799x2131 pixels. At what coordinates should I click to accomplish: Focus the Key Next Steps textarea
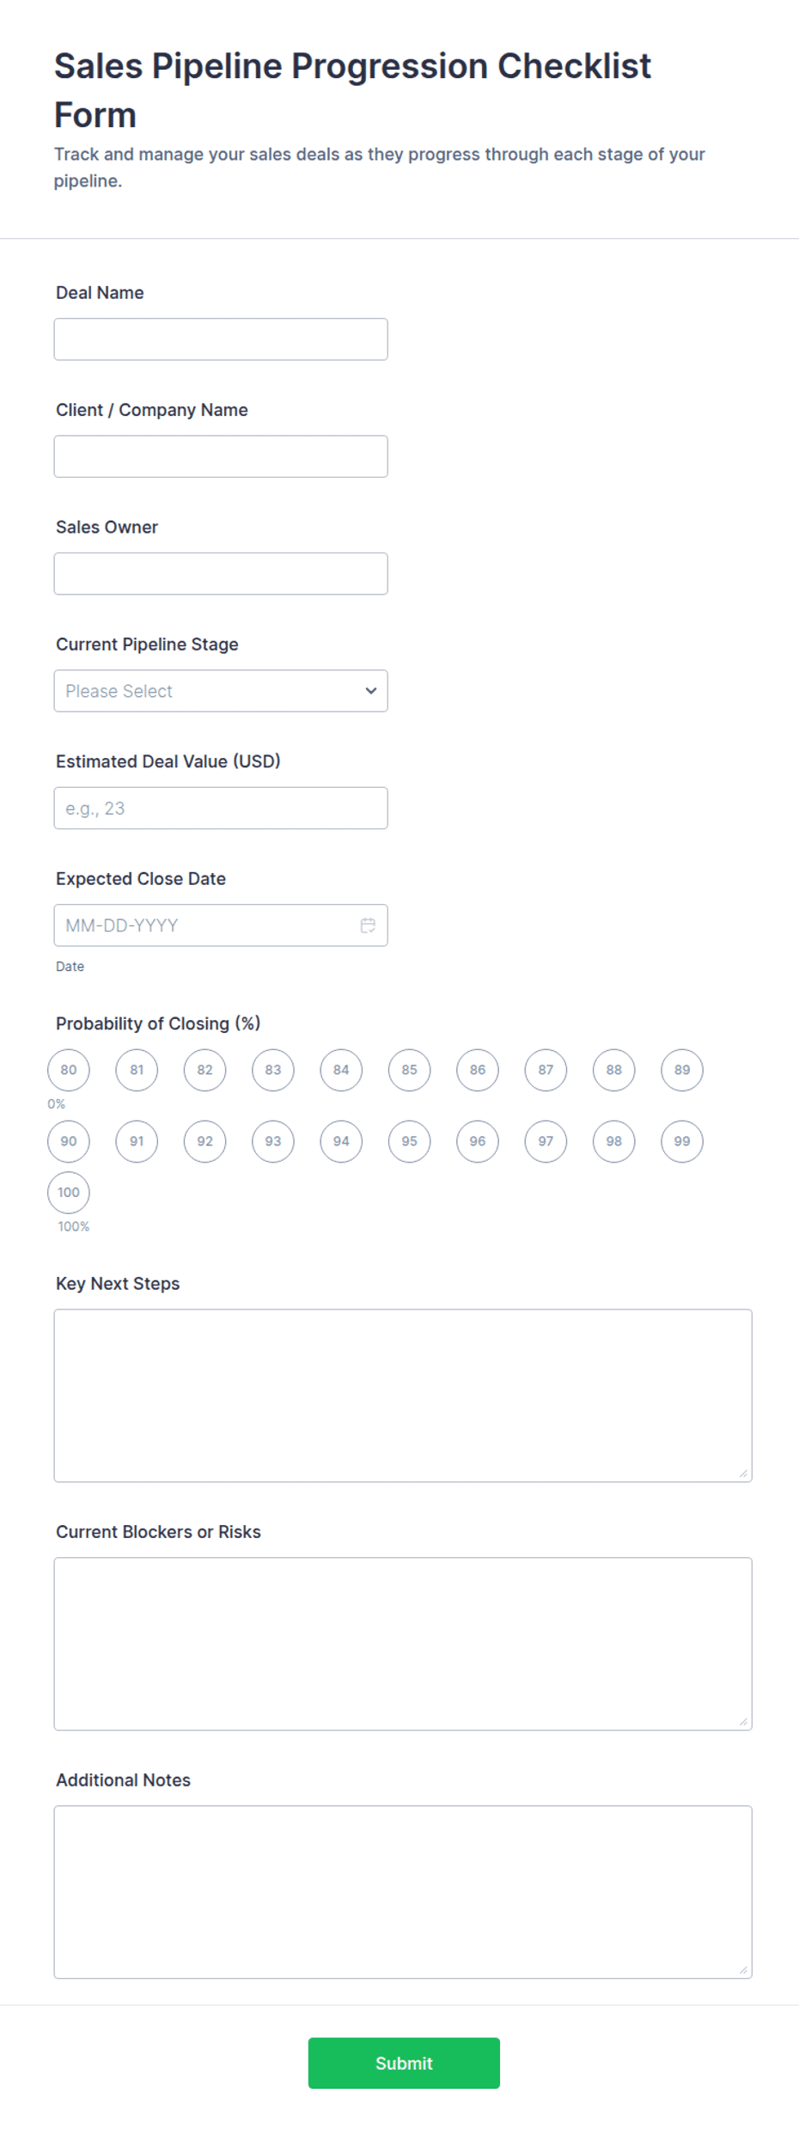(x=403, y=1395)
